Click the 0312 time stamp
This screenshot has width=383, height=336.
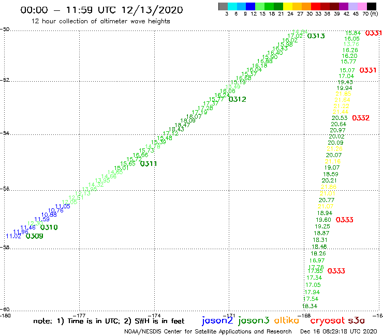pos(238,99)
